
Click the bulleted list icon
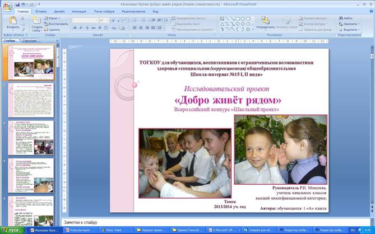click(135, 20)
